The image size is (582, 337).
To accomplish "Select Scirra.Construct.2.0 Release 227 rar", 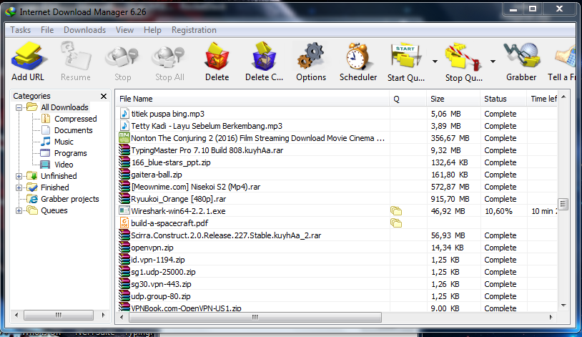I will click(x=336, y=235).
